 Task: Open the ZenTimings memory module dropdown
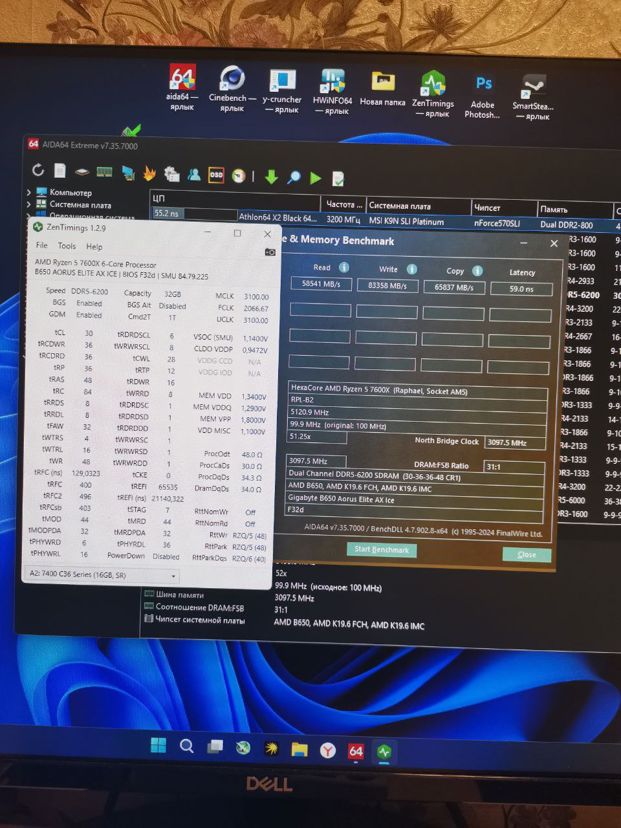[x=102, y=574]
